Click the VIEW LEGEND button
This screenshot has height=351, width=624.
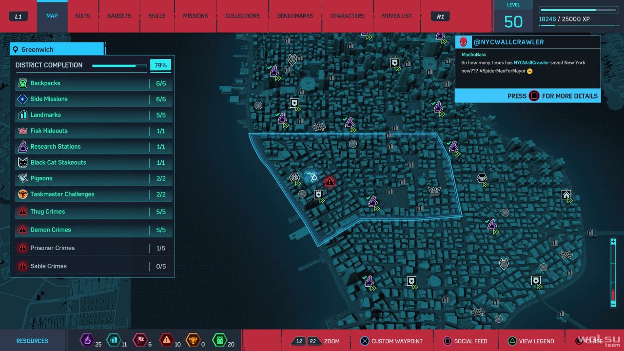tap(530, 341)
